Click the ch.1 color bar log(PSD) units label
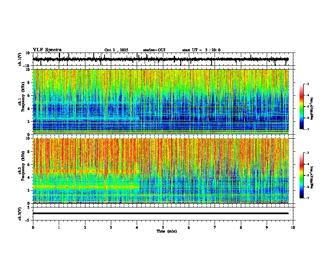This screenshot has height=255, width=330. pyautogui.click(x=312, y=108)
